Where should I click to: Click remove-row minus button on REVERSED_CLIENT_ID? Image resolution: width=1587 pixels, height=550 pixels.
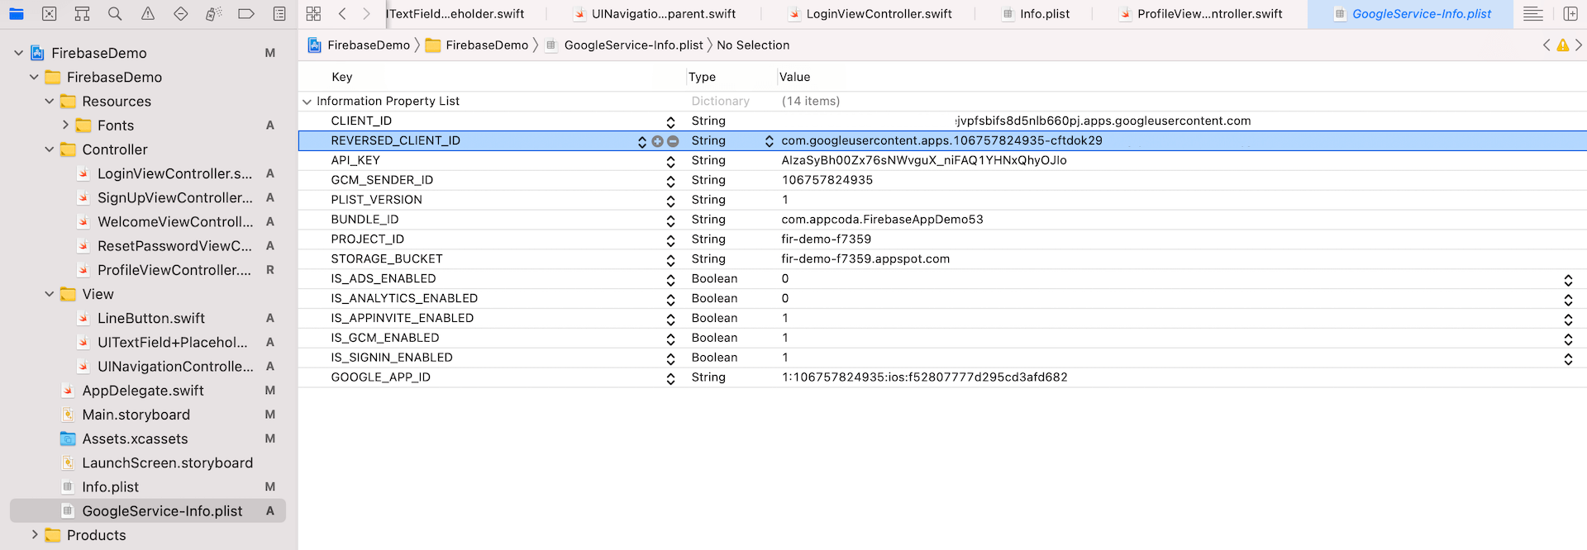coord(673,141)
